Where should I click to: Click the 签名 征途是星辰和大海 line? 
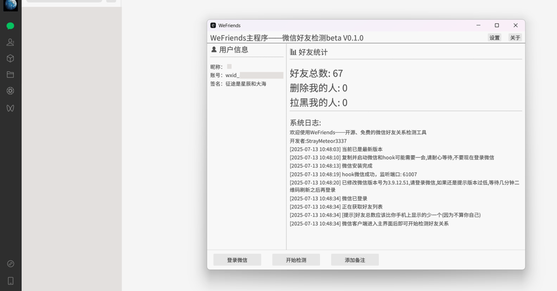point(238,84)
